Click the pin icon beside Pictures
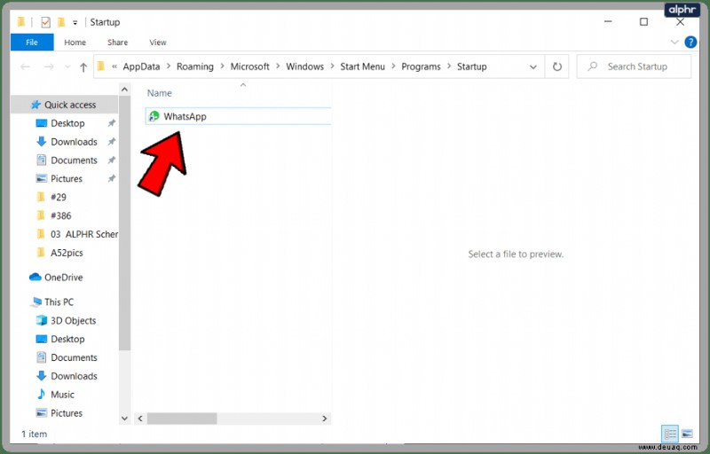 point(112,178)
